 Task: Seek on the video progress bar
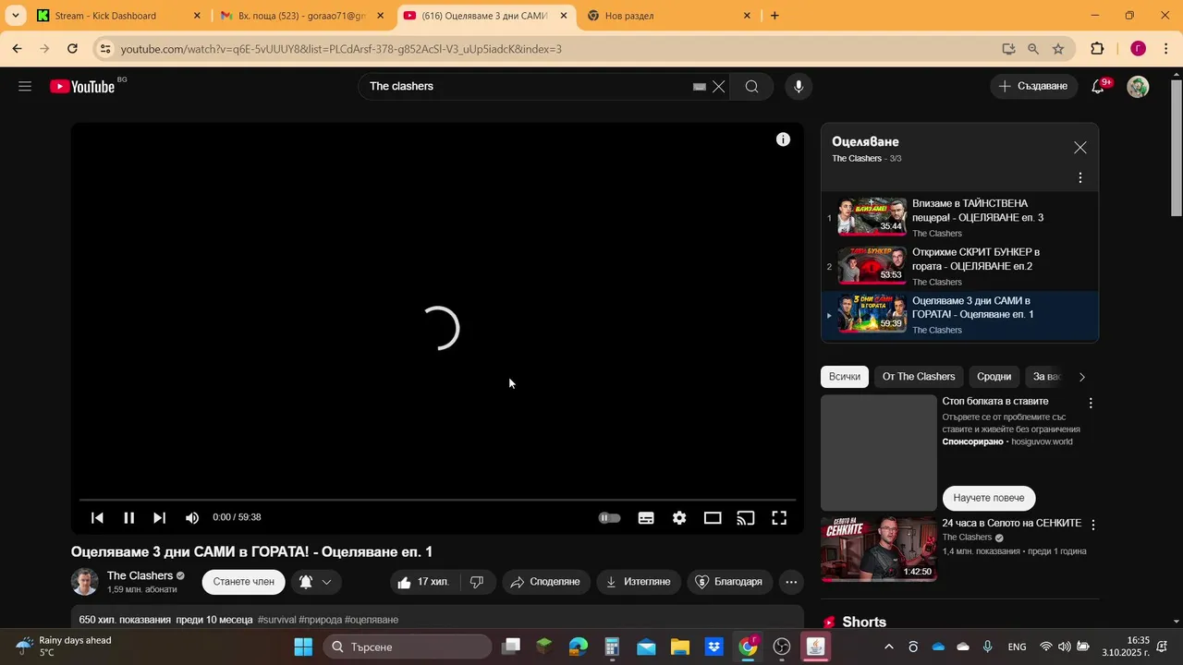437,500
